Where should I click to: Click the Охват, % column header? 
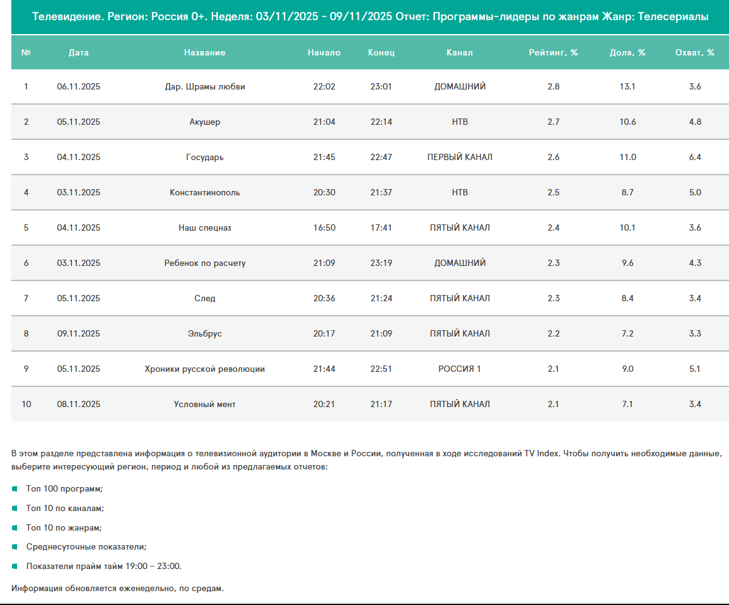[695, 52]
